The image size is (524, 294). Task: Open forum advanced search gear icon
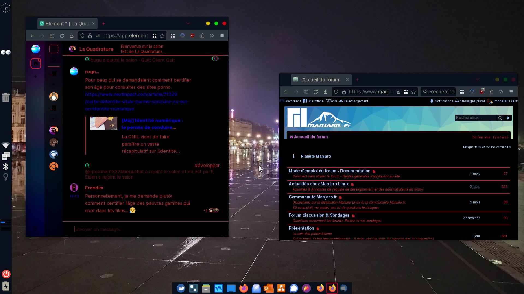click(x=508, y=118)
